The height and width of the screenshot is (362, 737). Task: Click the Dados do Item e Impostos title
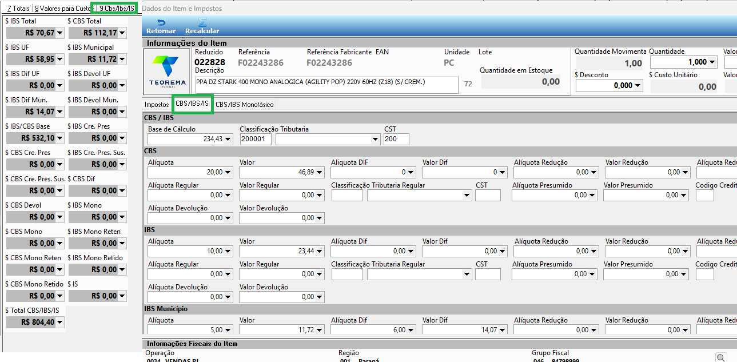click(182, 9)
